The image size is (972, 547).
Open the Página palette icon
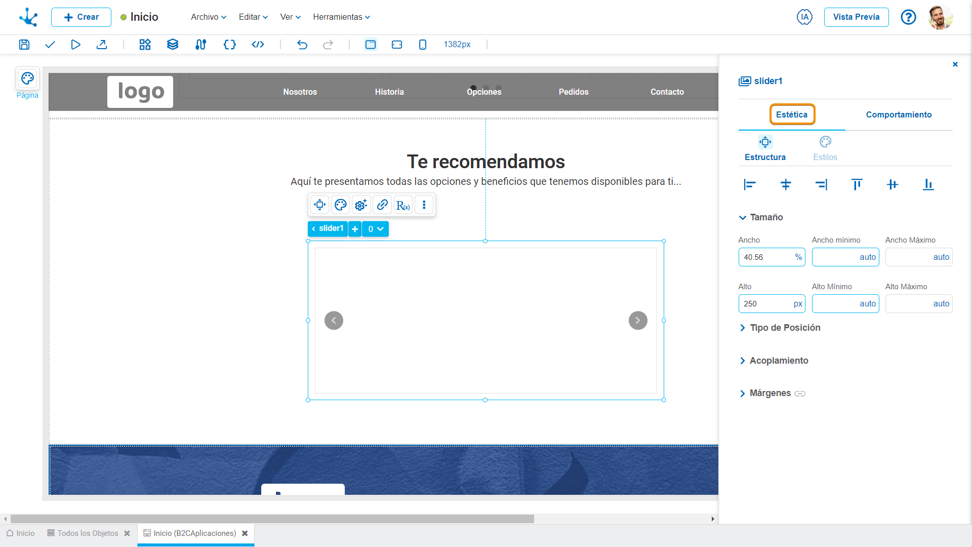point(27,79)
